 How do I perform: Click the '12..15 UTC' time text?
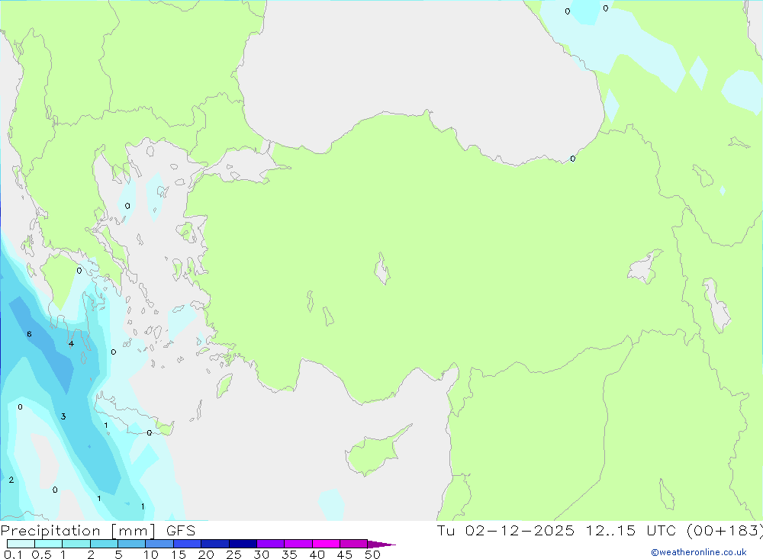(631, 531)
